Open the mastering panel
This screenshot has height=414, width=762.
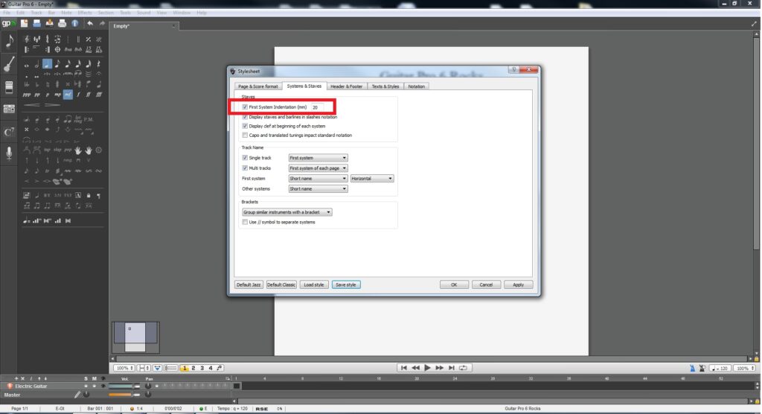[x=9, y=109]
